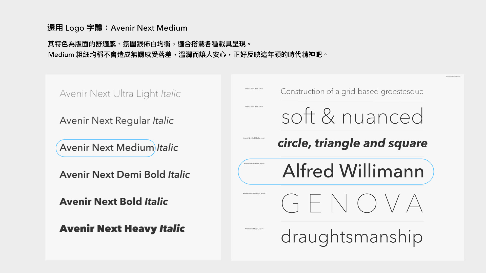Click the 'Avenir Next Bold Italic, 129pt' caption

coord(254,138)
